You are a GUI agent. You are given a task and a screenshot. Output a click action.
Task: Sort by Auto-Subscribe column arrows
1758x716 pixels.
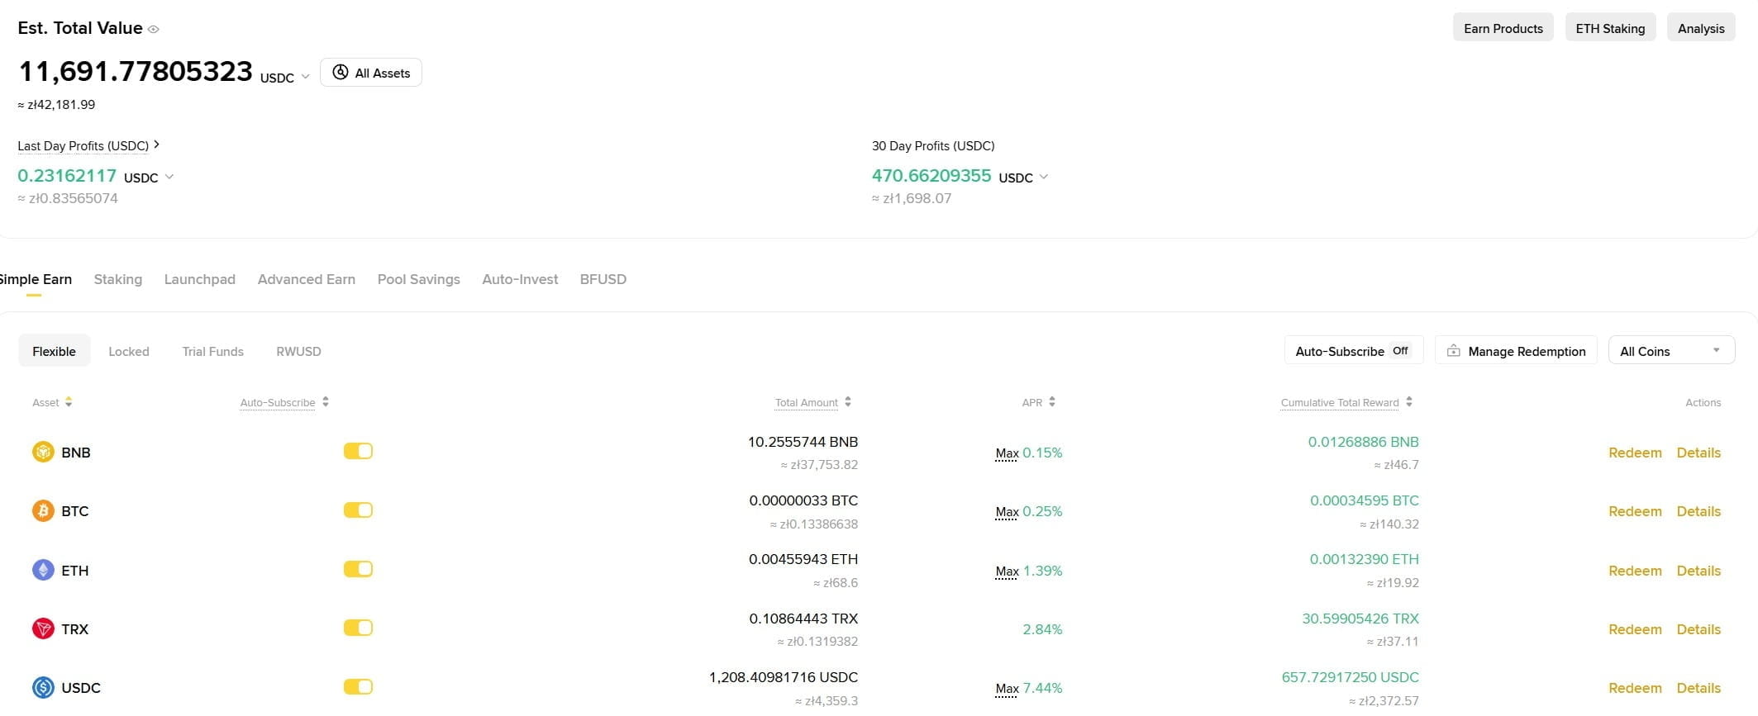(x=326, y=402)
